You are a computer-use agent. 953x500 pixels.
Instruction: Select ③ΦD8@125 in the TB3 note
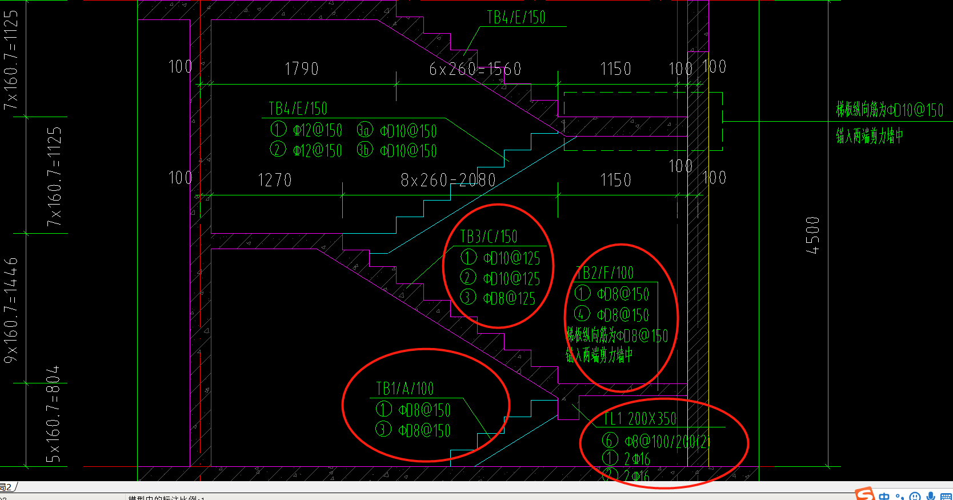498,298
